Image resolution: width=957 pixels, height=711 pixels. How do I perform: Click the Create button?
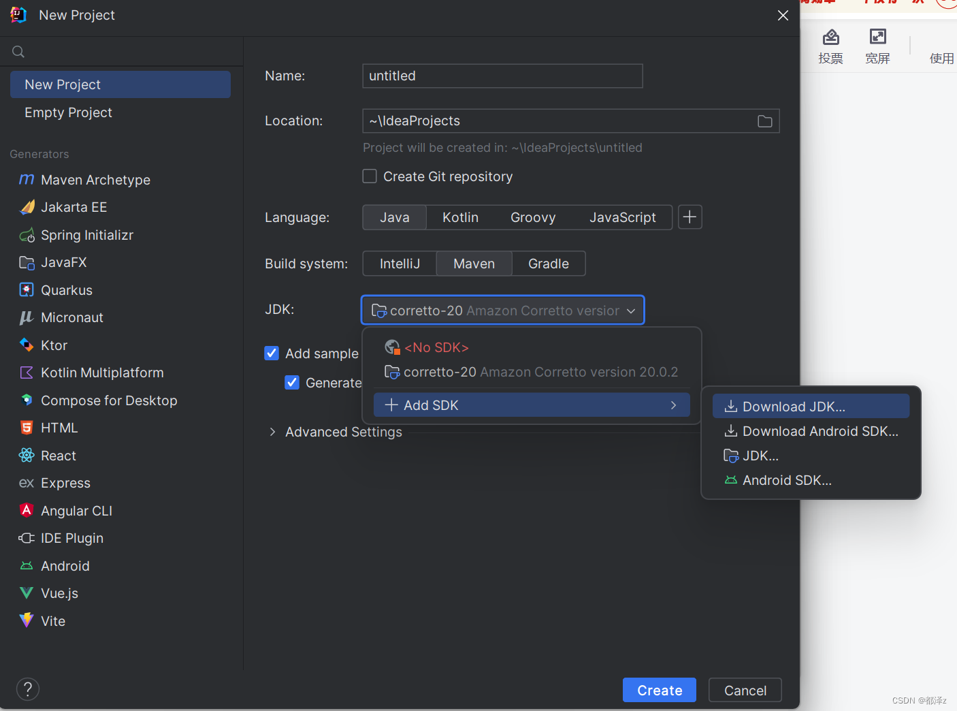point(659,690)
